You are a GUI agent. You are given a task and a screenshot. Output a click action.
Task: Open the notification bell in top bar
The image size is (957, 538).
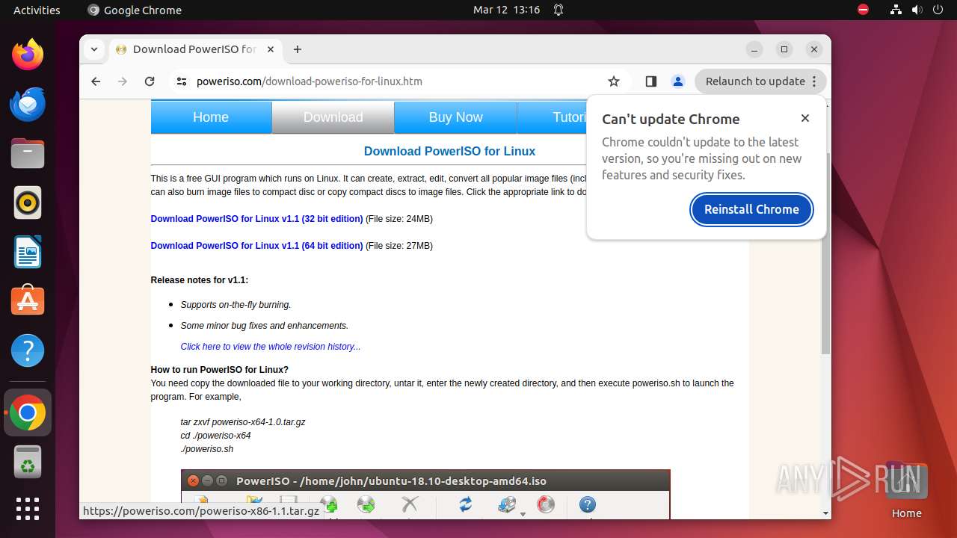558,10
